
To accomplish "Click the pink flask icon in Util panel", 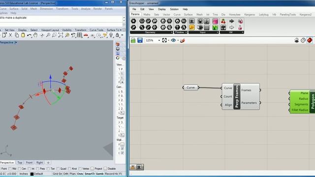I will click(x=240, y=28).
